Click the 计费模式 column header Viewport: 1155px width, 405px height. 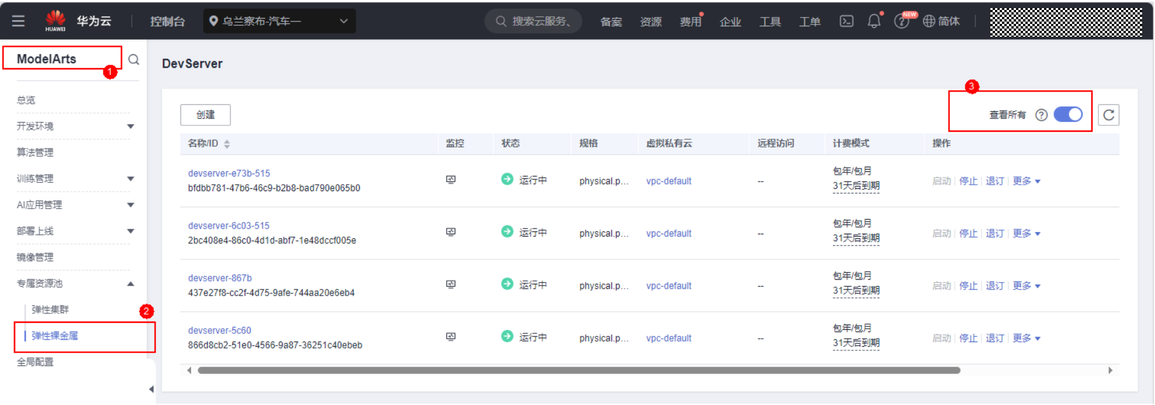(x=851, y=143)
